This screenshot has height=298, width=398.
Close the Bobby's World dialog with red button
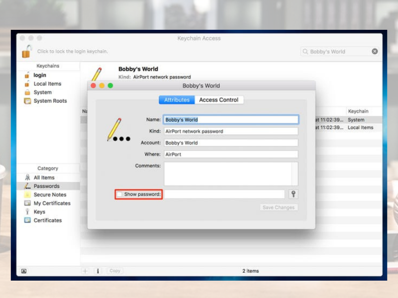(x=93, y=85)
